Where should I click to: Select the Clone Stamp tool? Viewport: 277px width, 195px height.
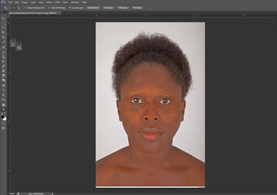click(x=3, y=57)
